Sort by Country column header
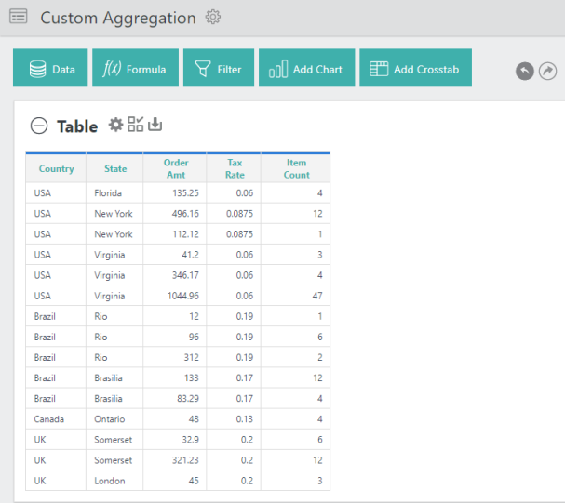Screen dimensions: 565x503 (56, 168)
